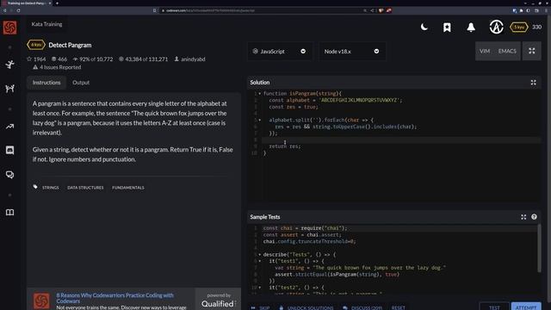Screen dimensions: 551x310
Task: Collapse the isPangram function fold arrow
Action: (260, 94)
